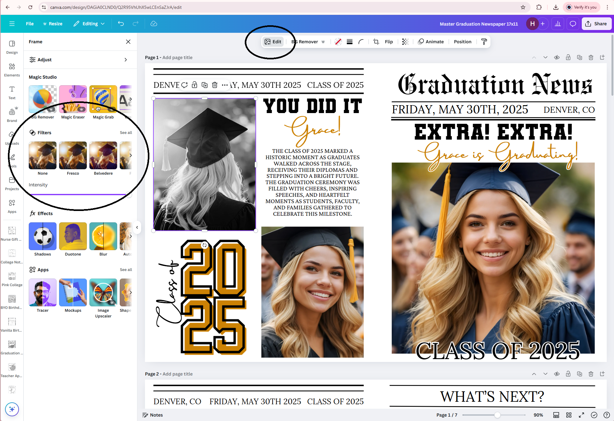
Task: Open the Notes panel
Action: coord(153,415)
